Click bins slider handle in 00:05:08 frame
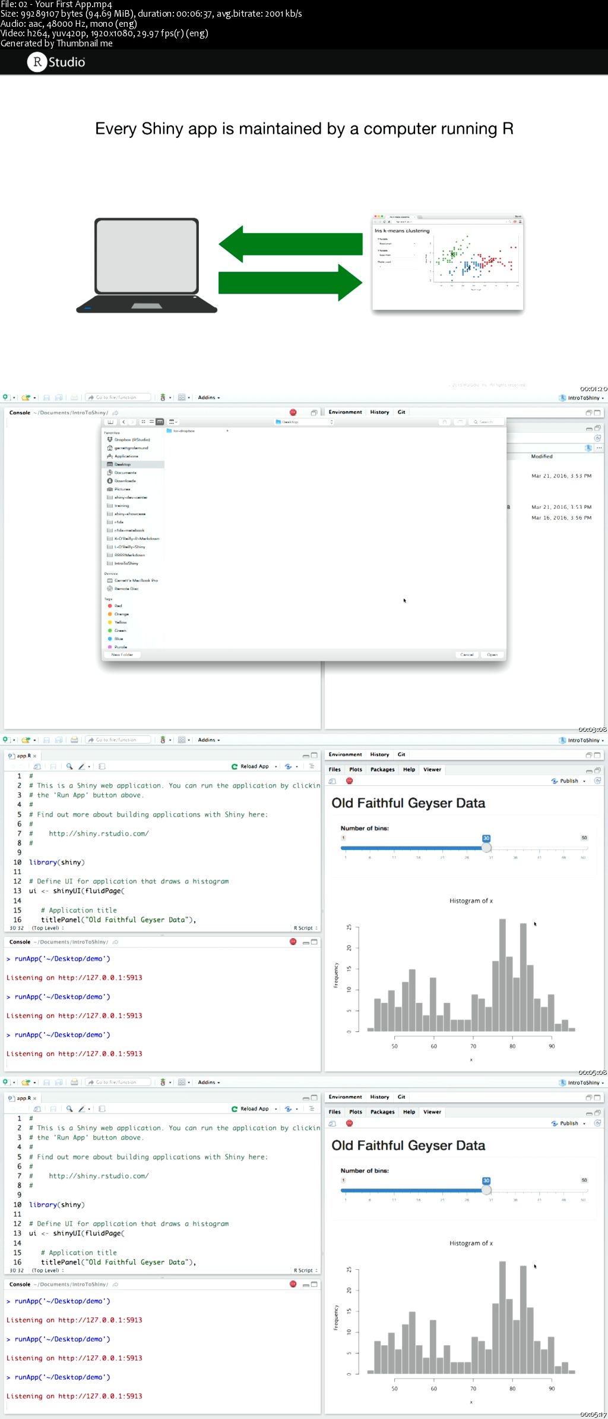The image size is (608, 1419). coord(486,848)
